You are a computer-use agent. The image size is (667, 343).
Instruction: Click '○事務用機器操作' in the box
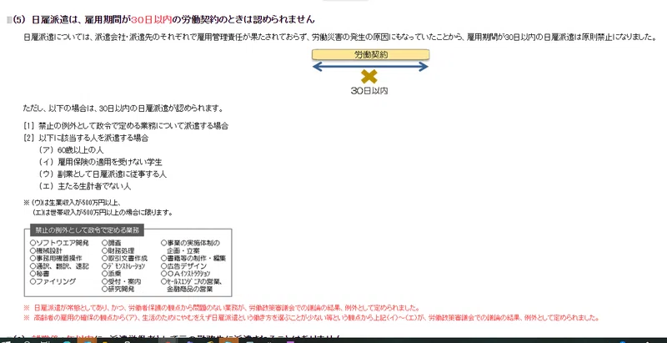56,259
